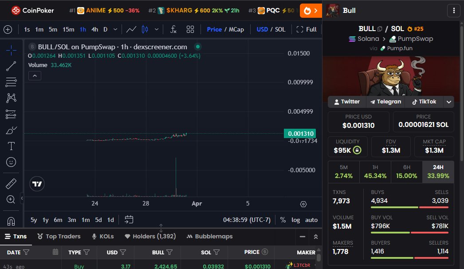Expand chart style options dropdown
Image resolution: width=464 pixels, height=269 pixels.
point(157,29)
